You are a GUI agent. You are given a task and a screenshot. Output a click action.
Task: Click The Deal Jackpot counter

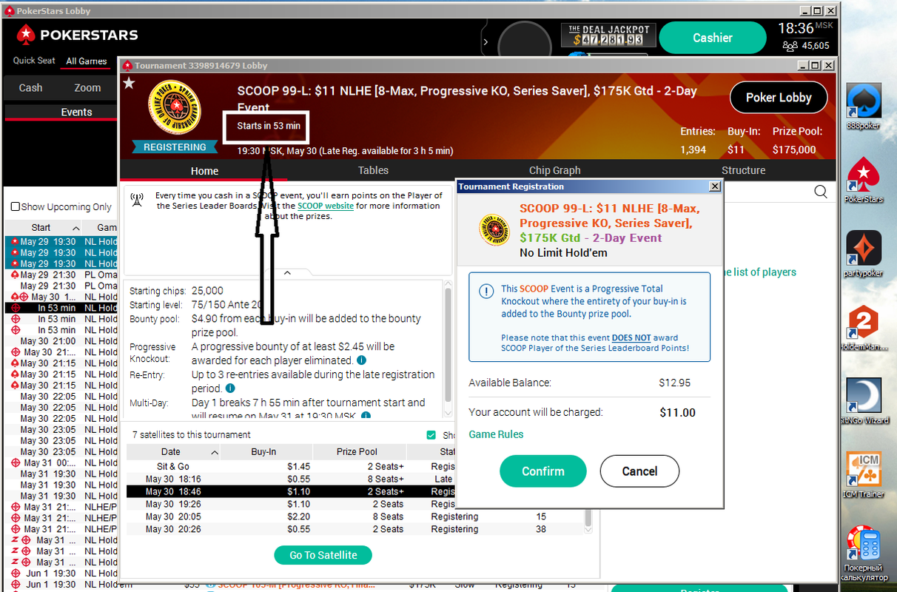tap(609, 36)
